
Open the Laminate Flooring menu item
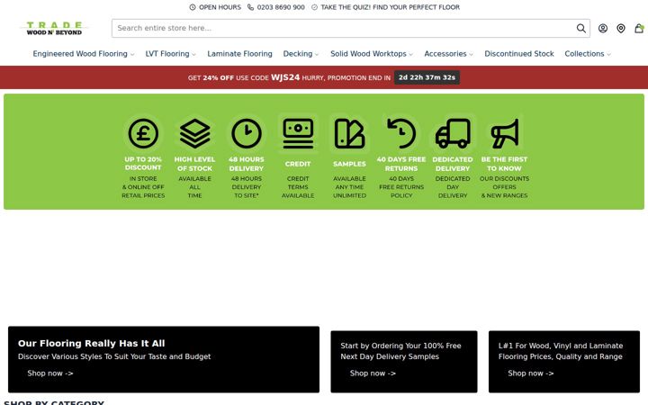[239, 54]
